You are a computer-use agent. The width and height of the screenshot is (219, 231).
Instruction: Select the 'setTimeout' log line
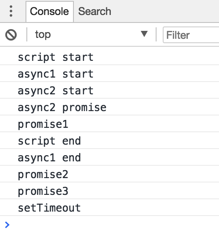(109, 208)
